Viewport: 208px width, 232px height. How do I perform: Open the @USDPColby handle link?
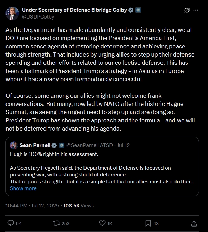pos(38,16)
